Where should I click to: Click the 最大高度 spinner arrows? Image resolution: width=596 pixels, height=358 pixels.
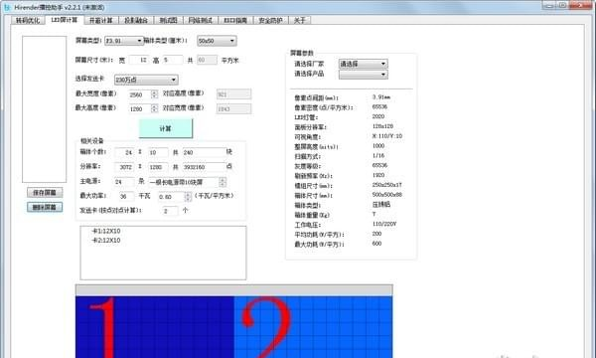click(x=154, y=108)
